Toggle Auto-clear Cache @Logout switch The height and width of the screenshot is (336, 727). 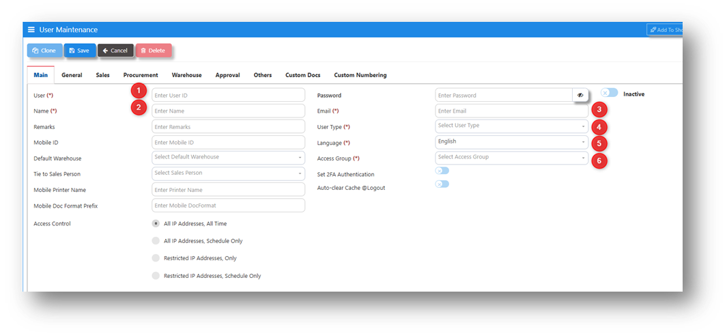tap(442, 184)
